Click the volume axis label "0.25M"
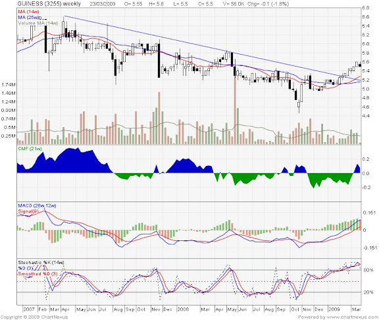Screen dimensions: 379x320 9,136
